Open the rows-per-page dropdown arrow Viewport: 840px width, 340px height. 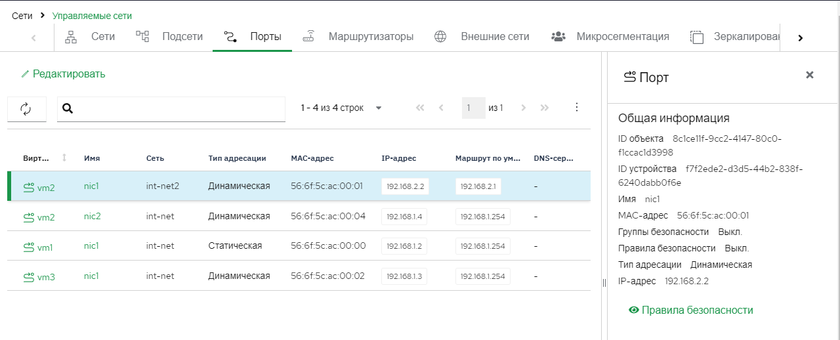(379, 108)
